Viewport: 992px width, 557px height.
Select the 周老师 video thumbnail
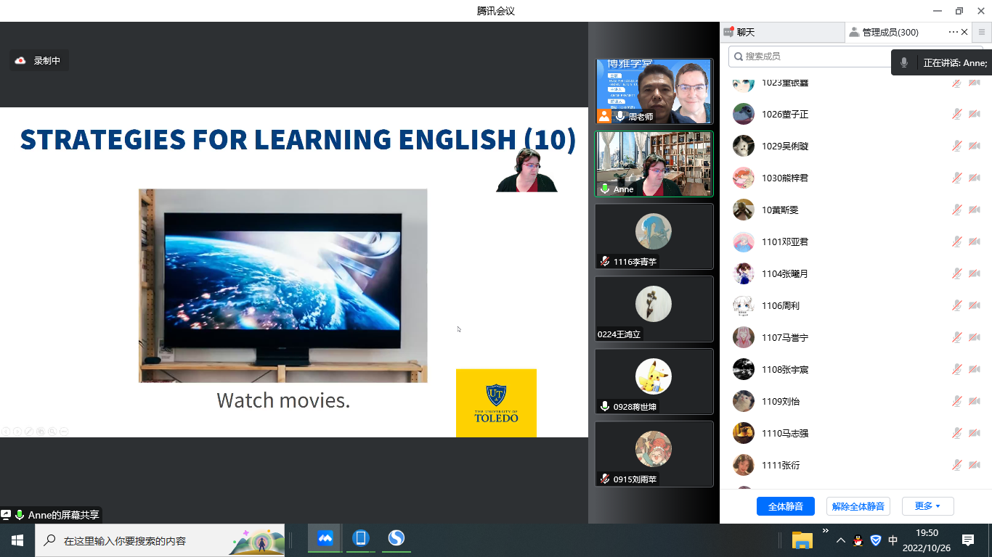654,91
